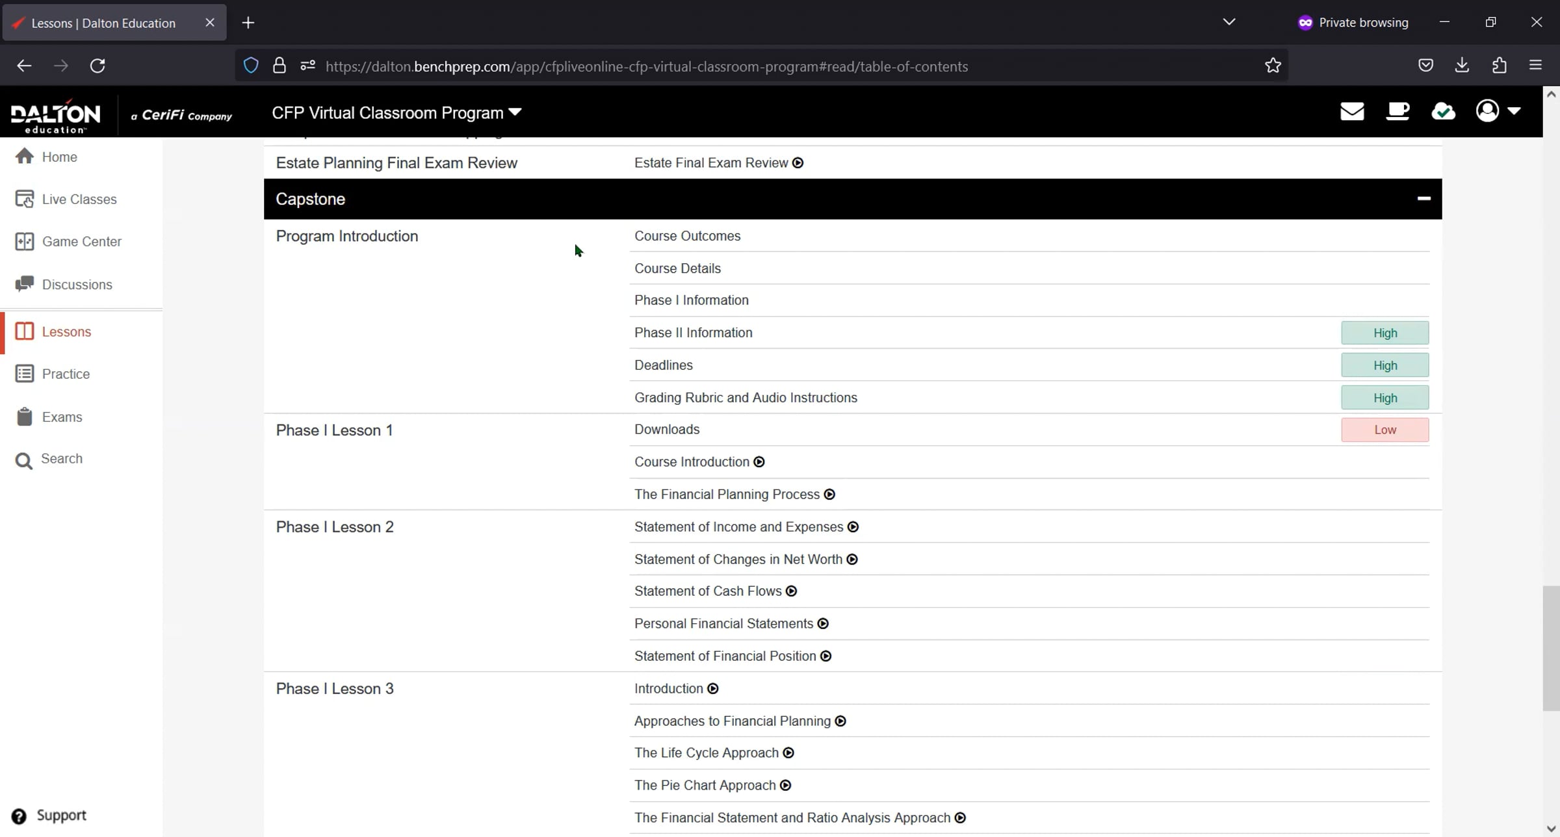Screen dimensions: 1560x837
Task: Click the Low confidence badge for Downloads
Action: coord(1384,430)
